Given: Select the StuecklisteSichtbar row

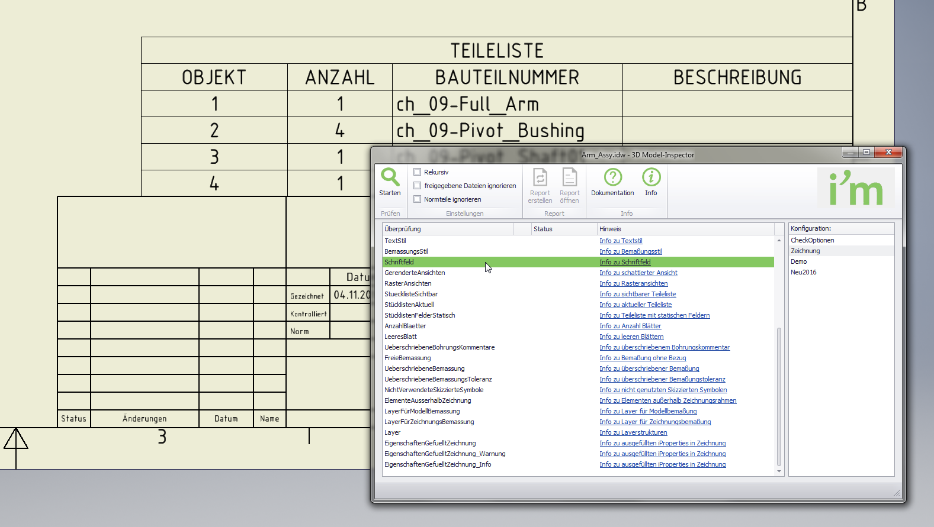Looking at the screenshot, I should (578, 294).
